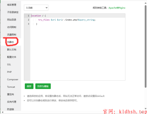The image size is (147, 114).
Task: Open the Composer tab
Action: (x=13, y=79)
